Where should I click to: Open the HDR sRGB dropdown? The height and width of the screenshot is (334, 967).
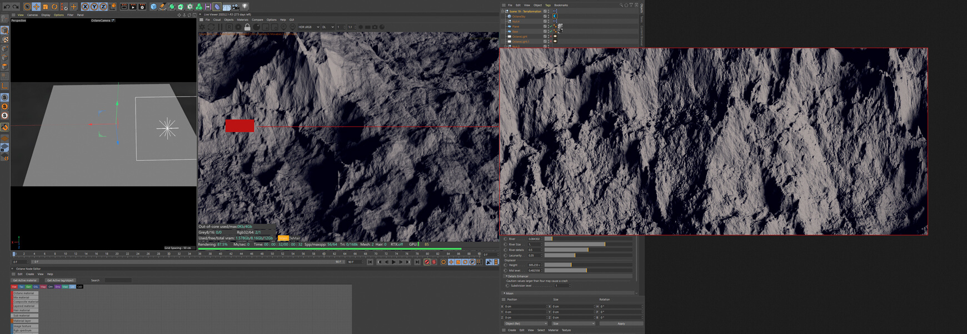click(x=308, y=27)
